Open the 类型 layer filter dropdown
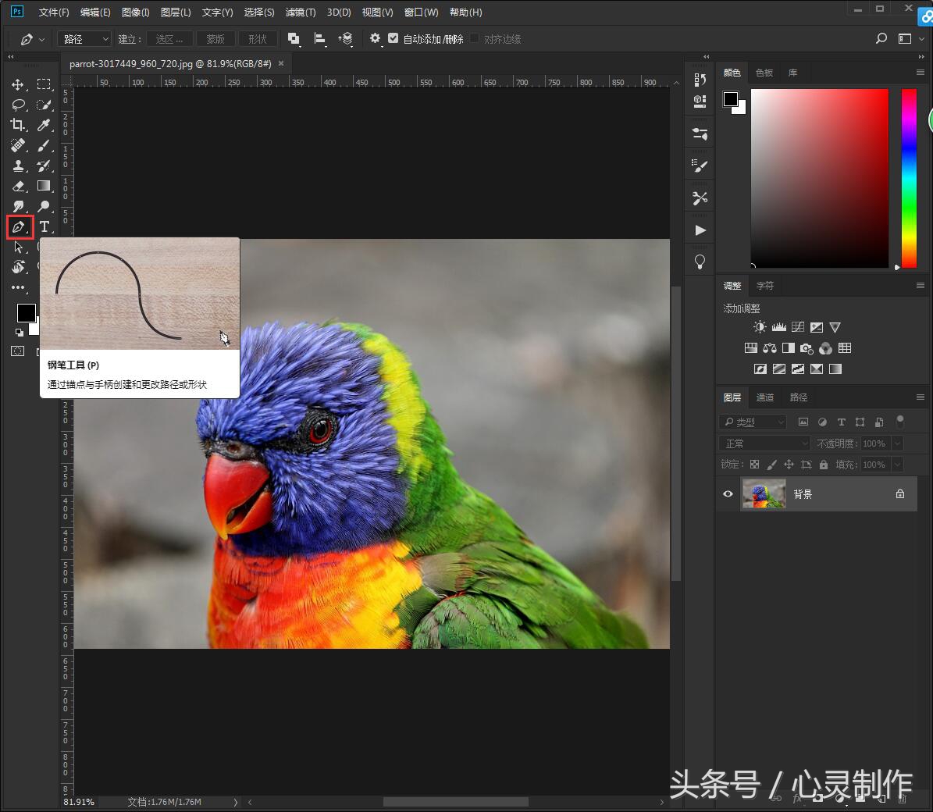Image resolution: width=933 pixels, height=812 pixels. tap(753, 422)
